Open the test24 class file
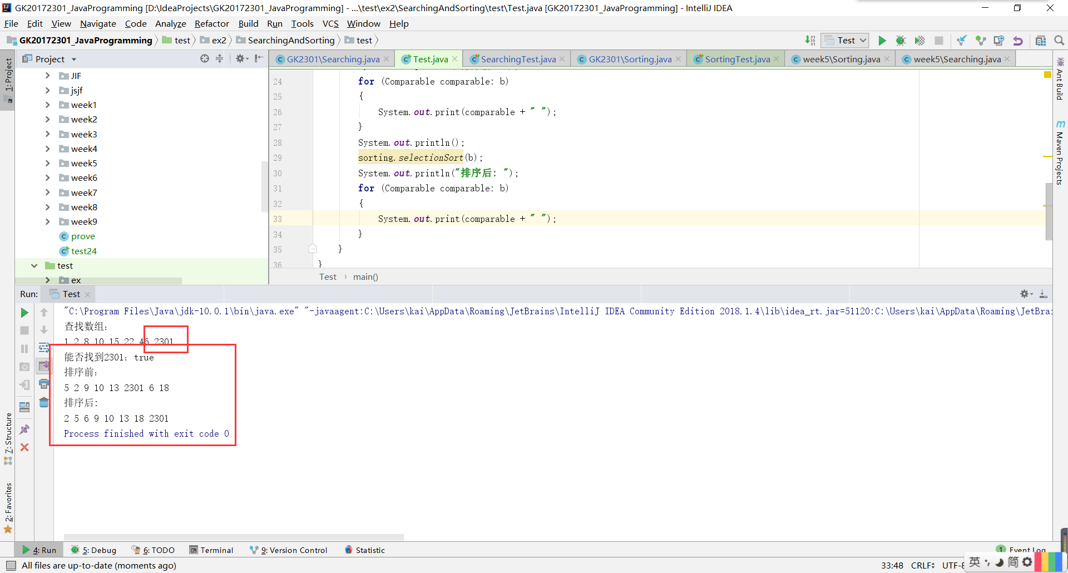 pyautogui.click(x=84, y=251)
